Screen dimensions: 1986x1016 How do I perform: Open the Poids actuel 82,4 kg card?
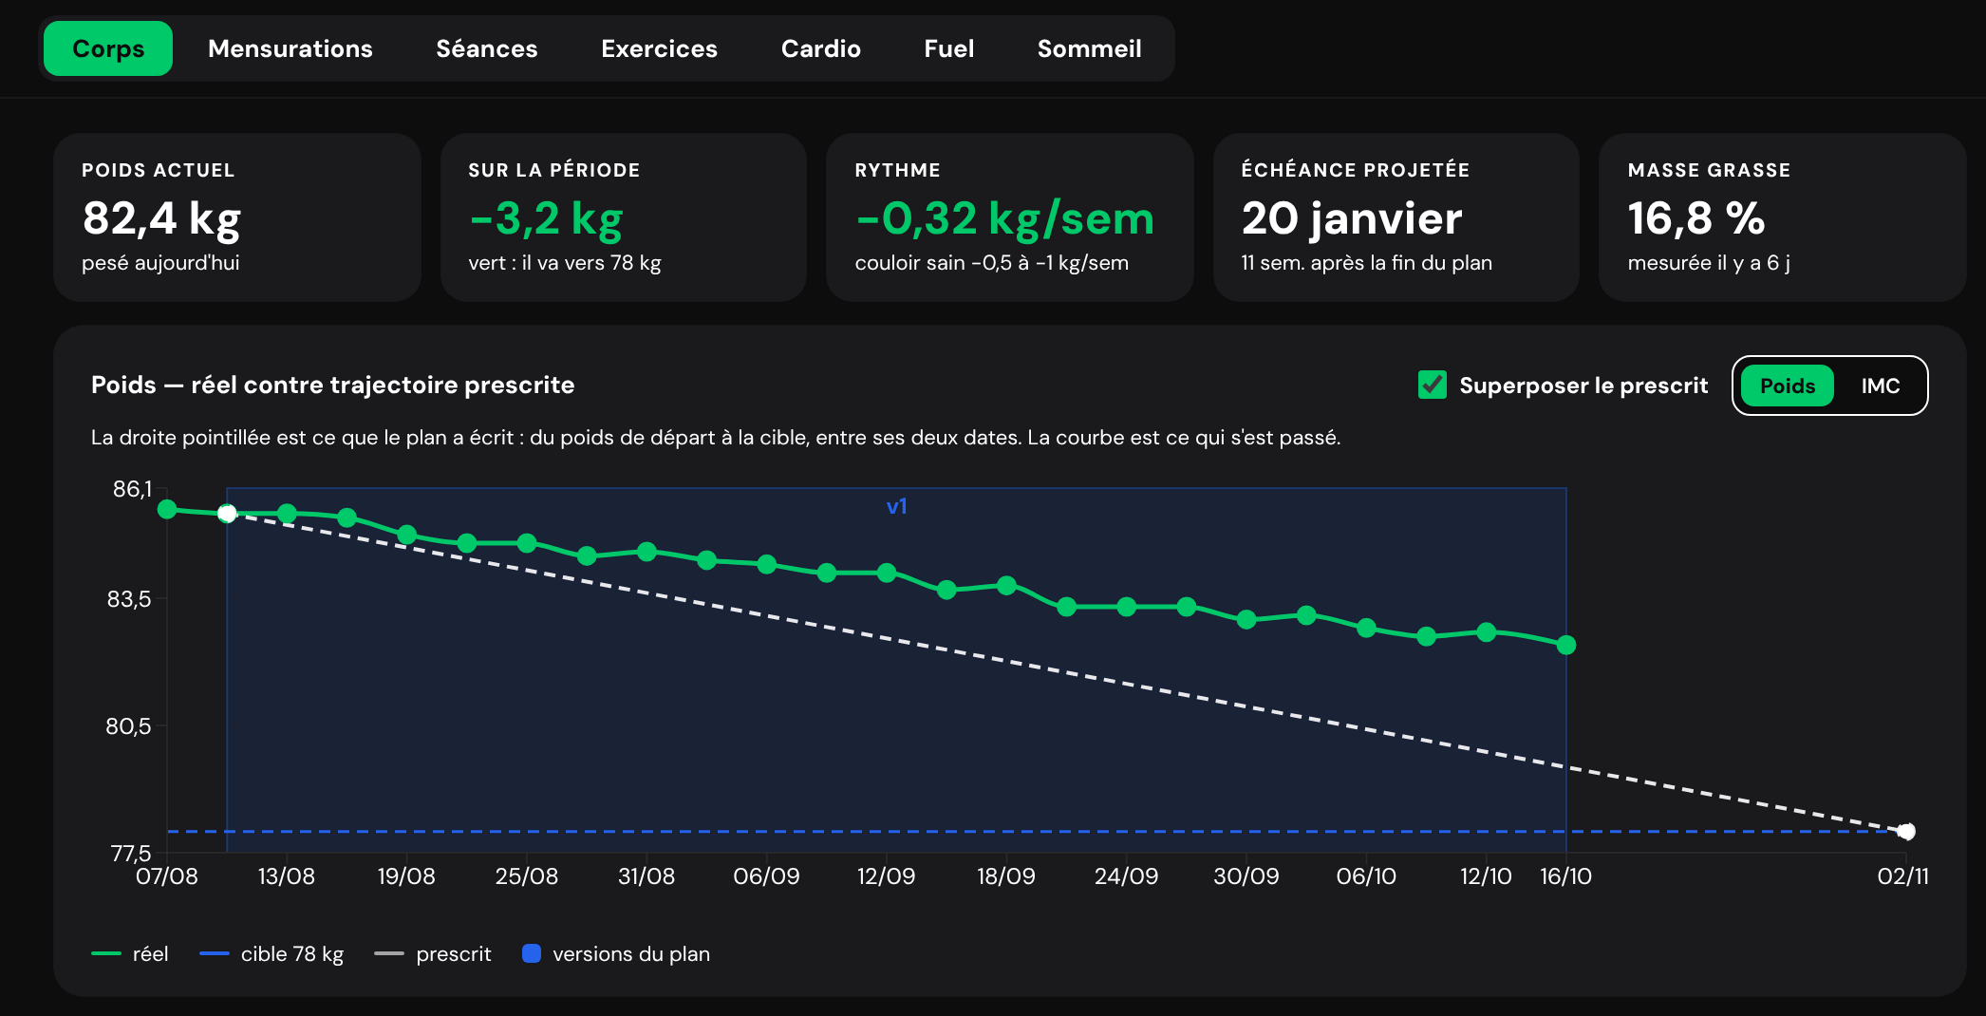[237, 217]
